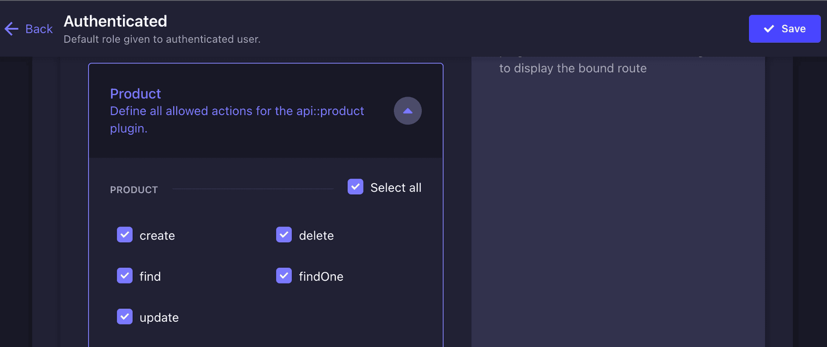Screen dimensions: 827x347
Task: Toggle the create permission checkbox
Action: tap(125, 235)
